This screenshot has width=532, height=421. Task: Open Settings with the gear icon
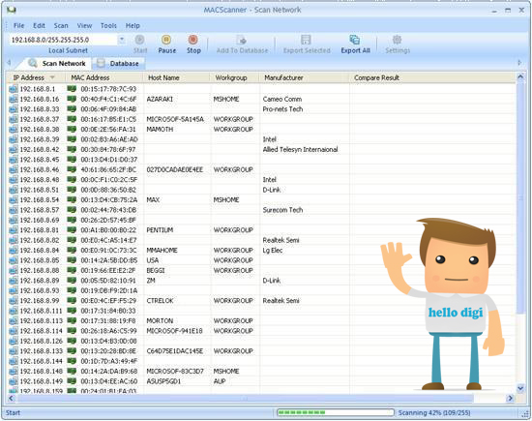tap(397, 40)
